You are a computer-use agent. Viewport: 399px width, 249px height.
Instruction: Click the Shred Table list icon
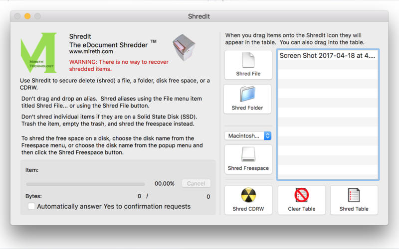click(x=354, y=195)
